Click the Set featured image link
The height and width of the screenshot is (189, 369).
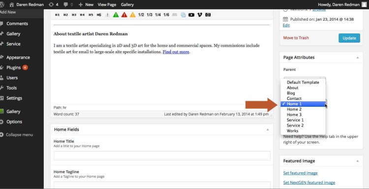(x=300, y=173)
